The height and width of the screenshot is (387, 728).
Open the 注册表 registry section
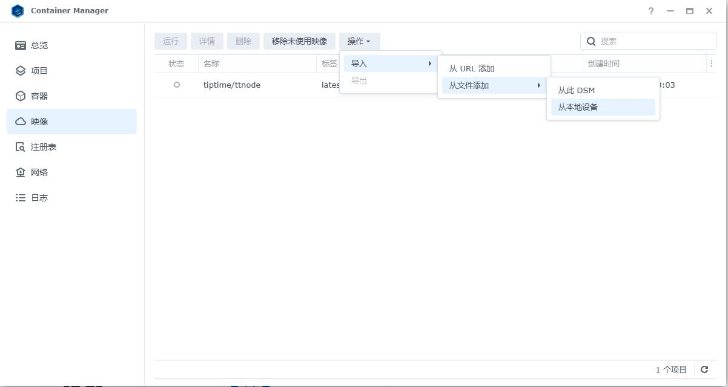[43, 147]
